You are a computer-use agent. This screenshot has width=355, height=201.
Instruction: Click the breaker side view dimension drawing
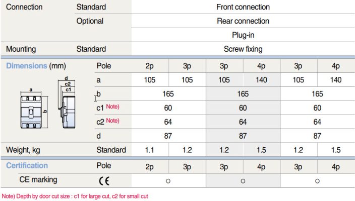tap(68, 104)
